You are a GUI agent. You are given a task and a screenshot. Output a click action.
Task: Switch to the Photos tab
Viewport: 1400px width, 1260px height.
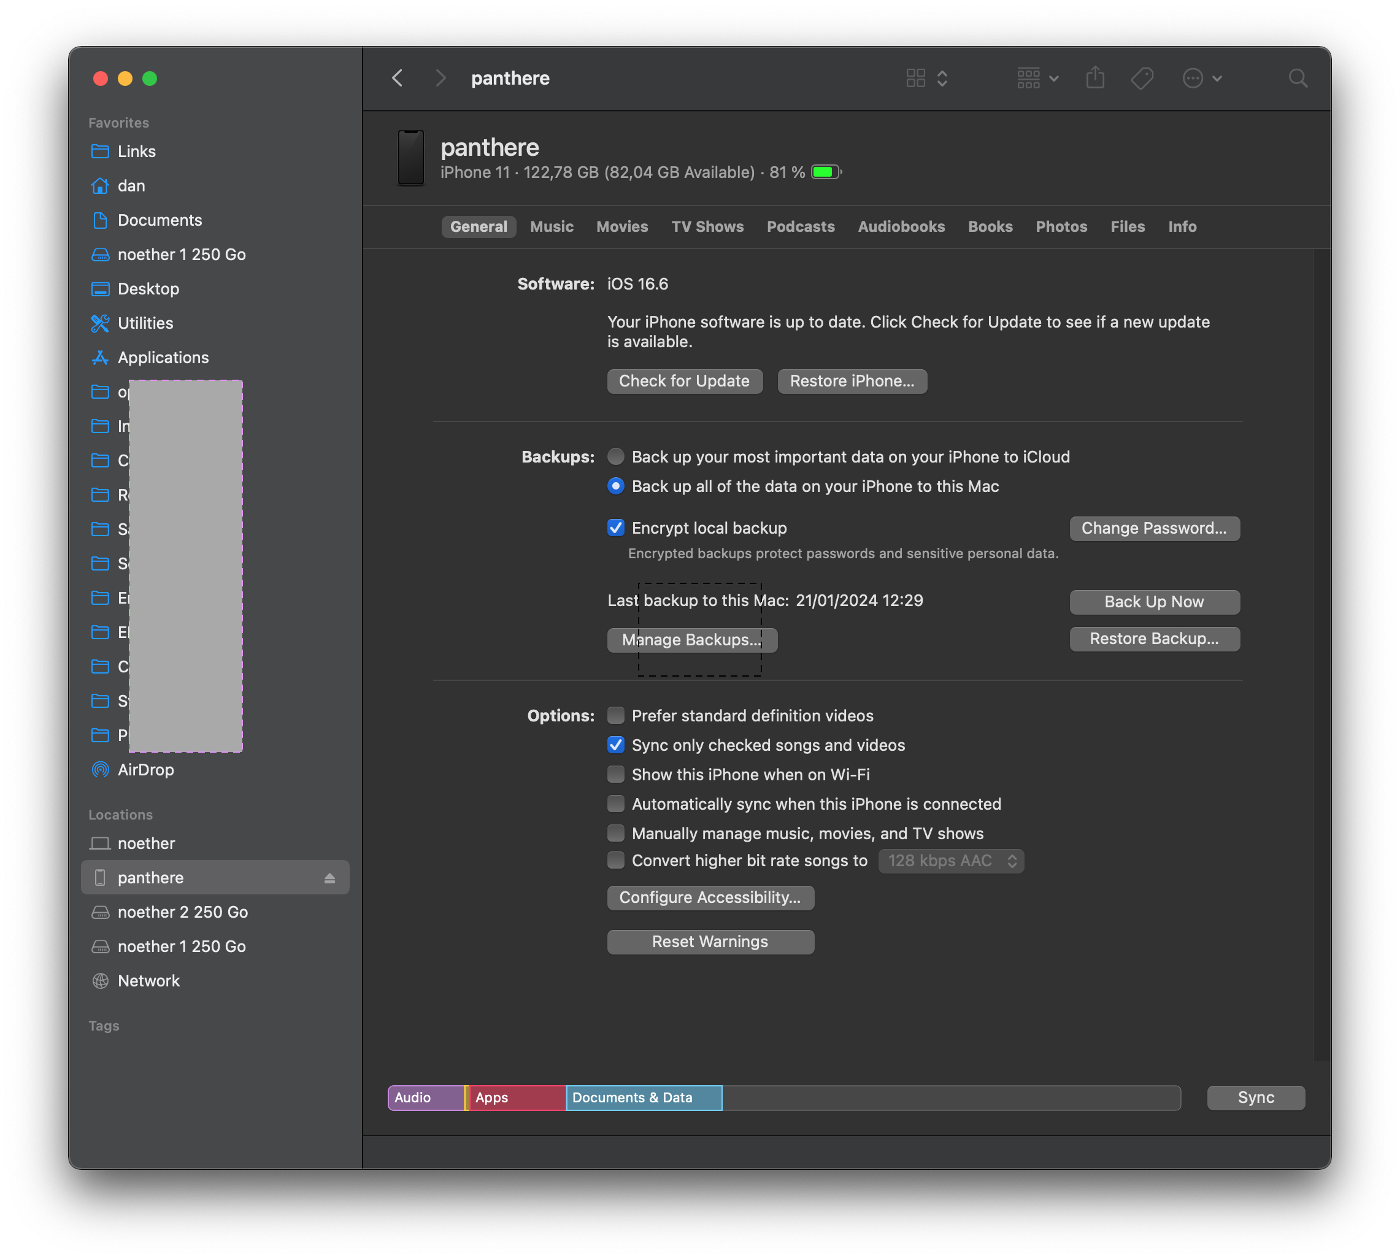click(1061, 226)
